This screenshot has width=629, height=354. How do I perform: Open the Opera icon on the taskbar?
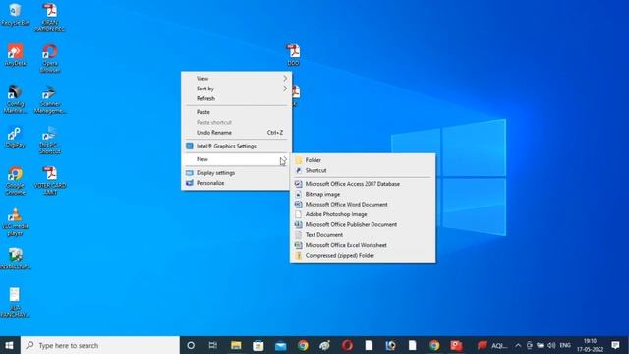pyautogui.click(x=347, y=345)
